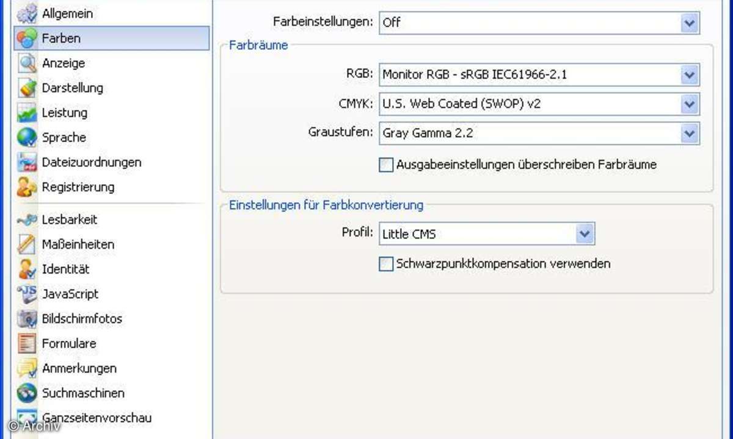Click the Maßeinheiten ruler icon

tap(27, 244)
